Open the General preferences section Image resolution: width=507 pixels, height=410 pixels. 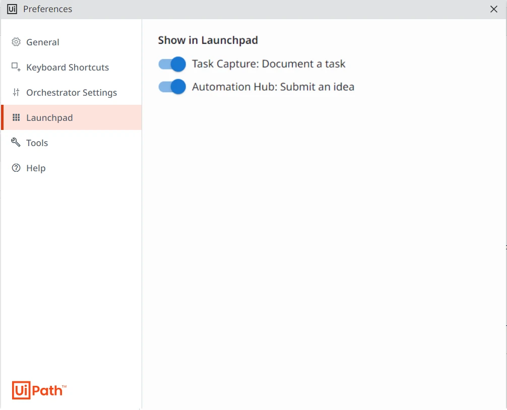pyautogui.click(x=72, y=42)
